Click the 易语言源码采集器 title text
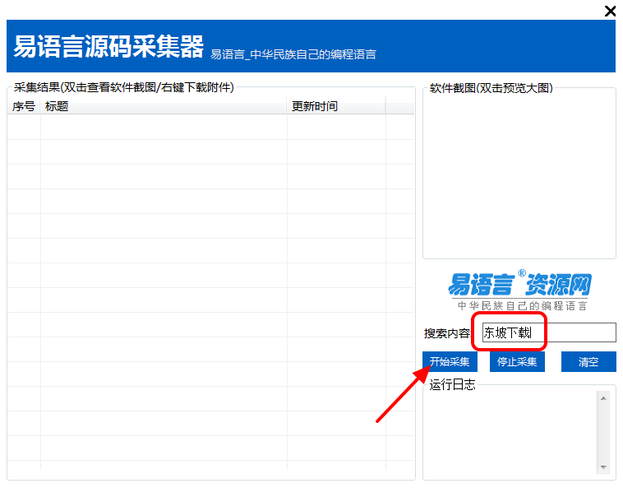 point(108,47)
